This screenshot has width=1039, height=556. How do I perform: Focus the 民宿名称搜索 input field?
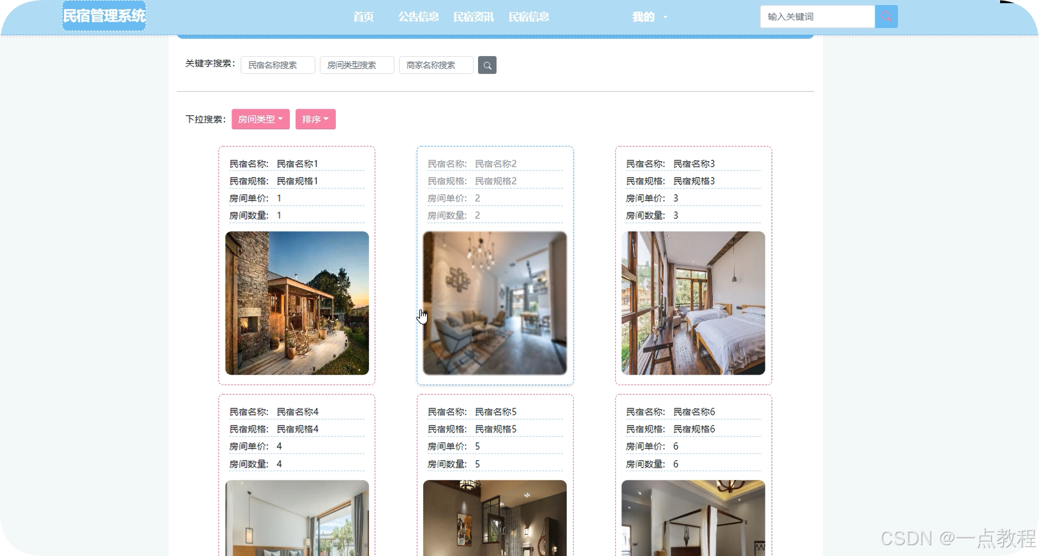[x=278, y=65]
